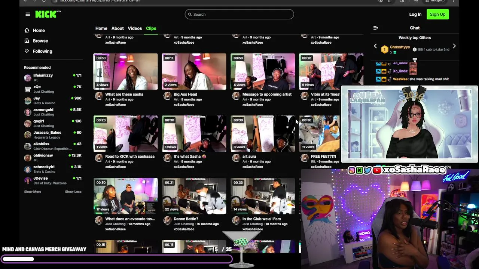The image size is (479, 269).
Task: Click Xo_linda username in chat
Action: pos(400,71)
